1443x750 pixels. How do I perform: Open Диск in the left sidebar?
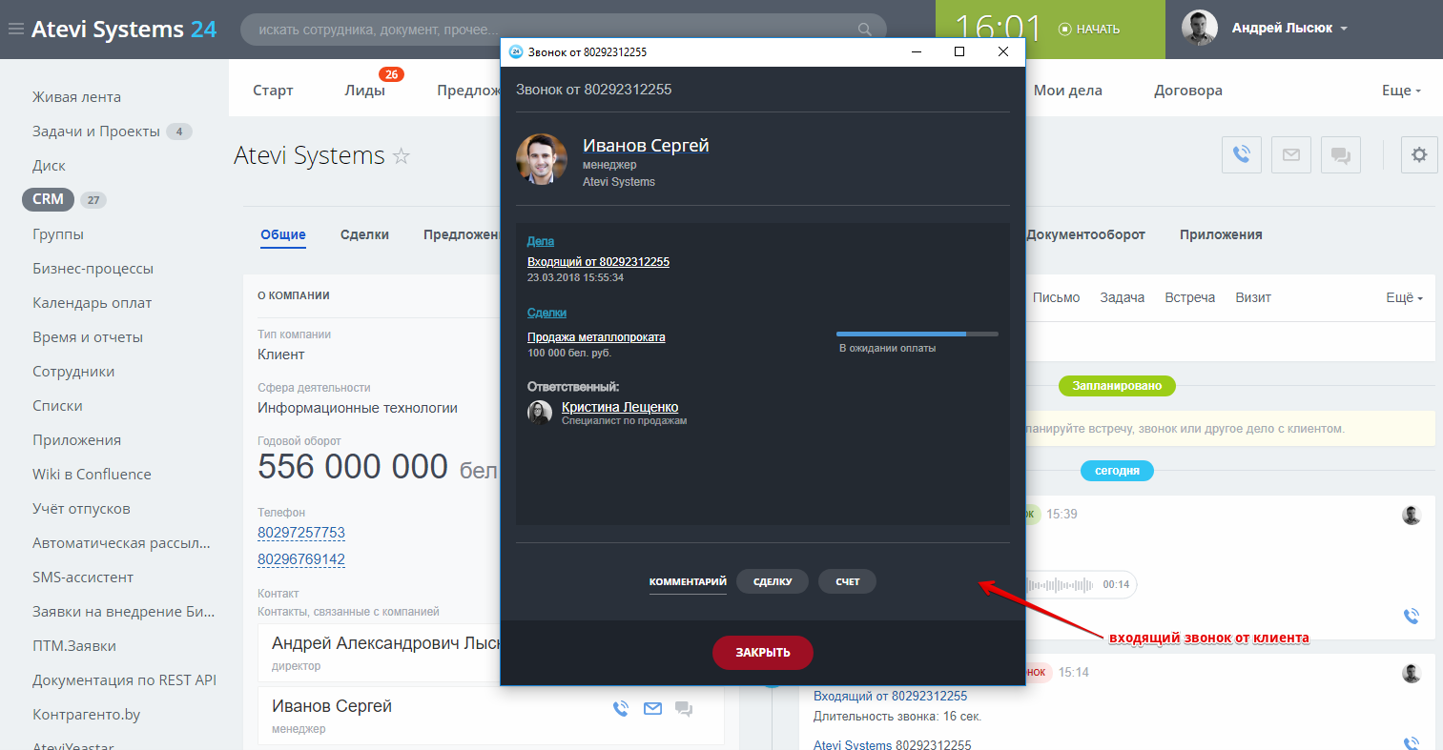49,166
